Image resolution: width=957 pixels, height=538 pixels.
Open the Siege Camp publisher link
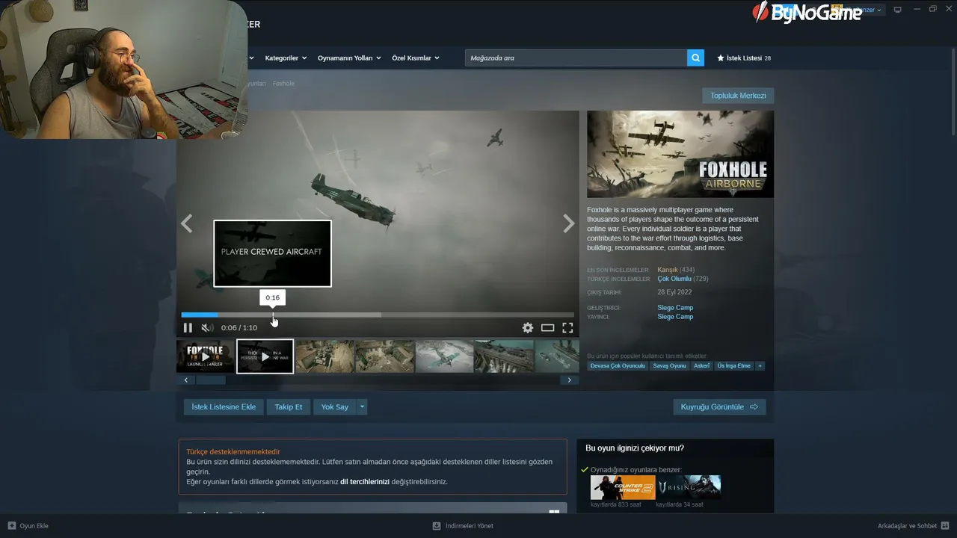[675, 317]
